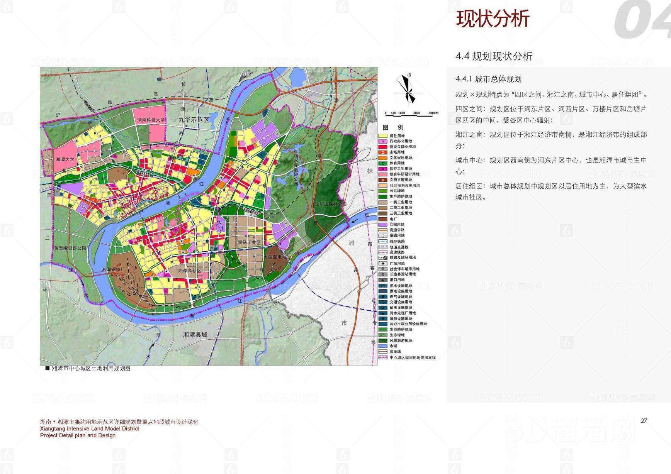Click the 港口用地 legend symbol
The image size is (671, 474).
(x=382, y=280)
